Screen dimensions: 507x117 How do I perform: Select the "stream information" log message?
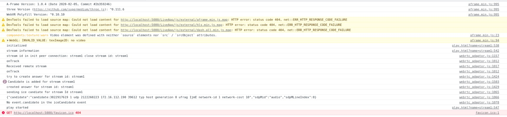coord(23,51)
